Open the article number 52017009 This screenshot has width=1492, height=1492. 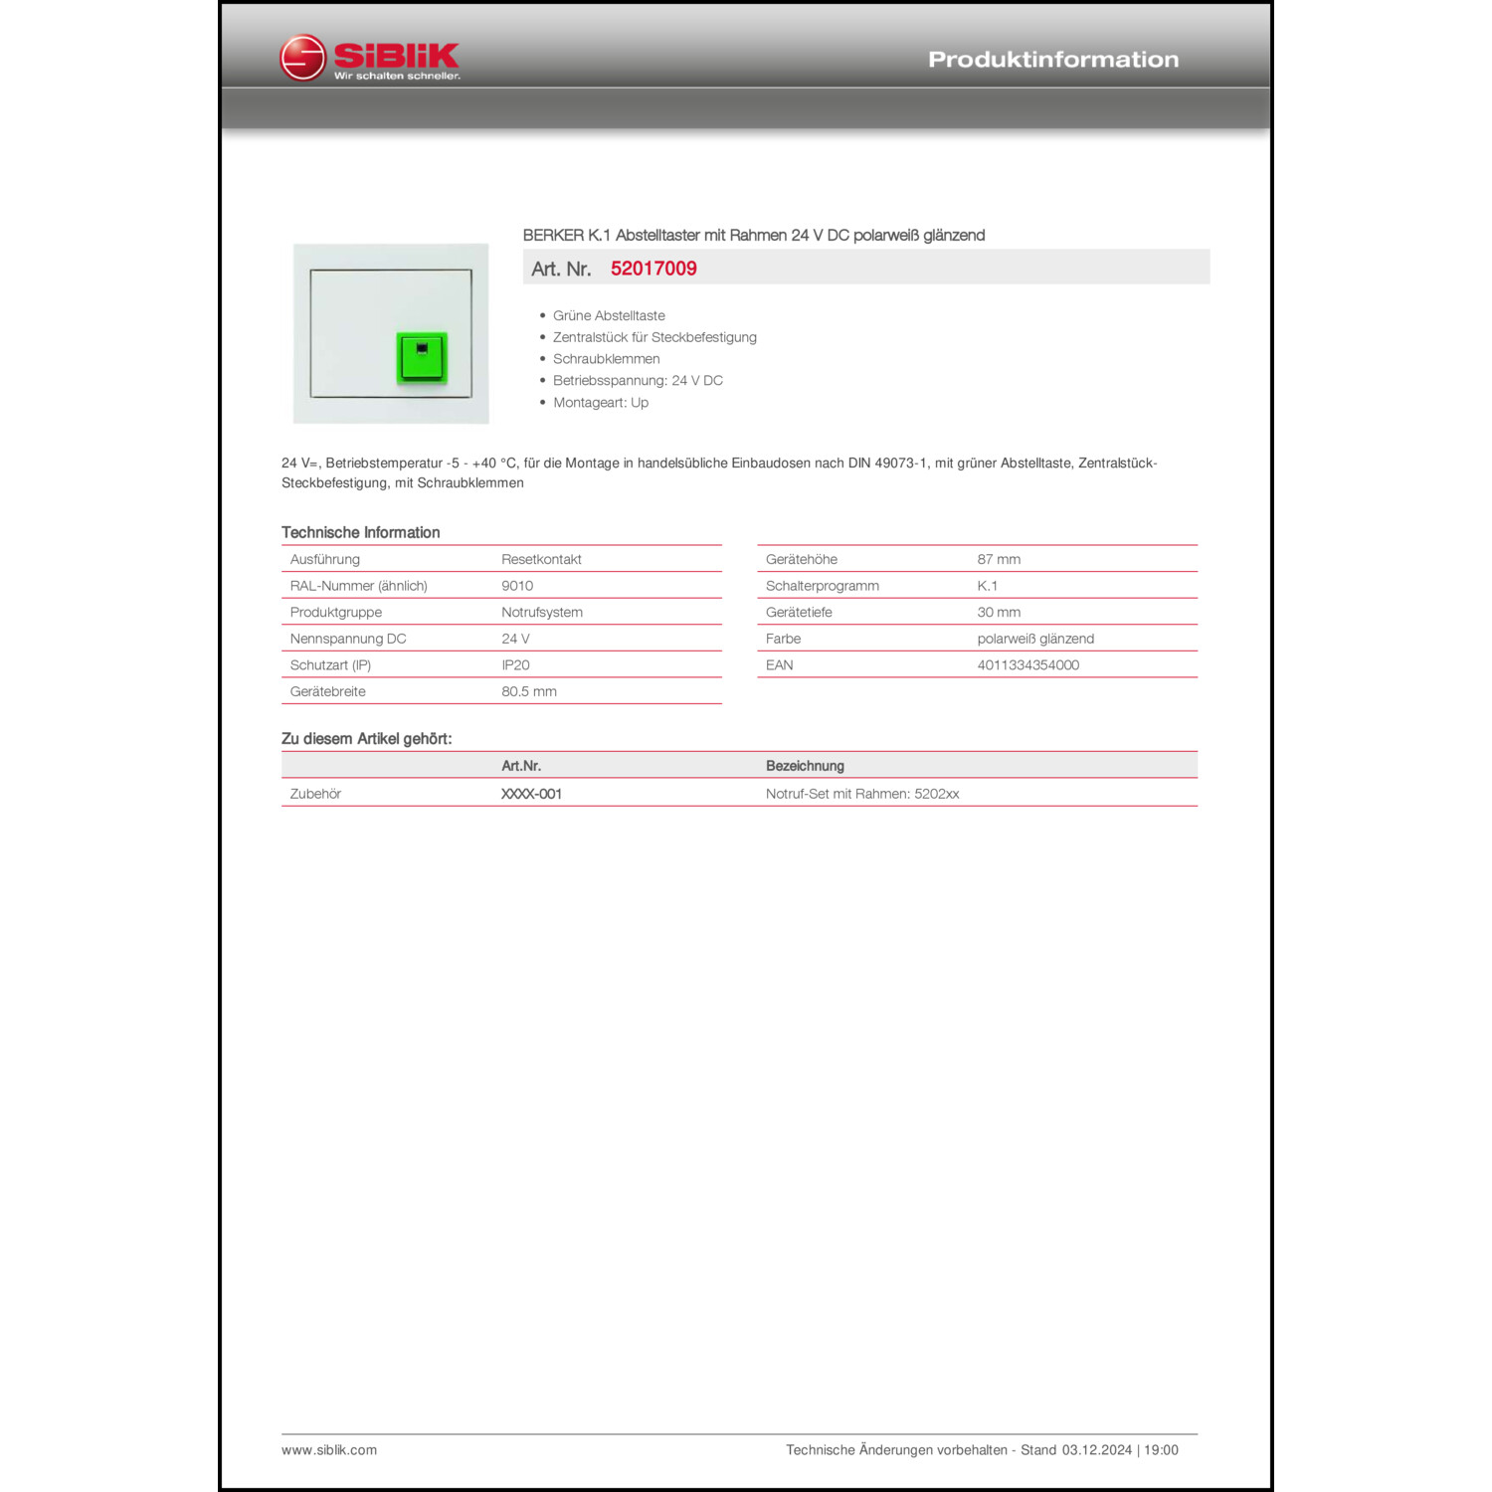pyautogui.click(x=654, y=268)
